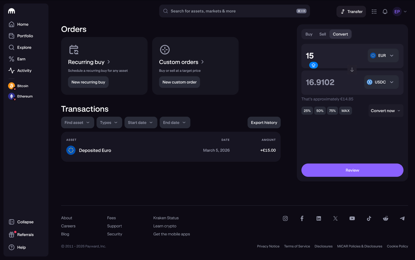This screenshot has height=260, width=415.
Task: Open Kraken's Reddit community
Action: (386, 218)
